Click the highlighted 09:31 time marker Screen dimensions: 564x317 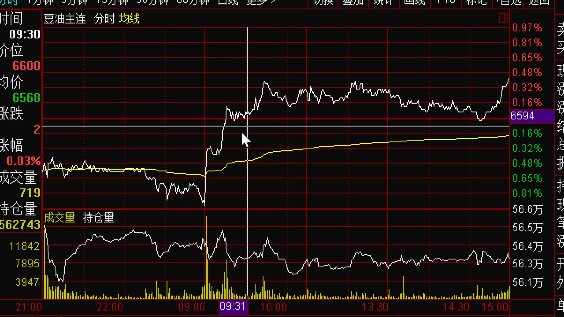(x=233, y=307)
